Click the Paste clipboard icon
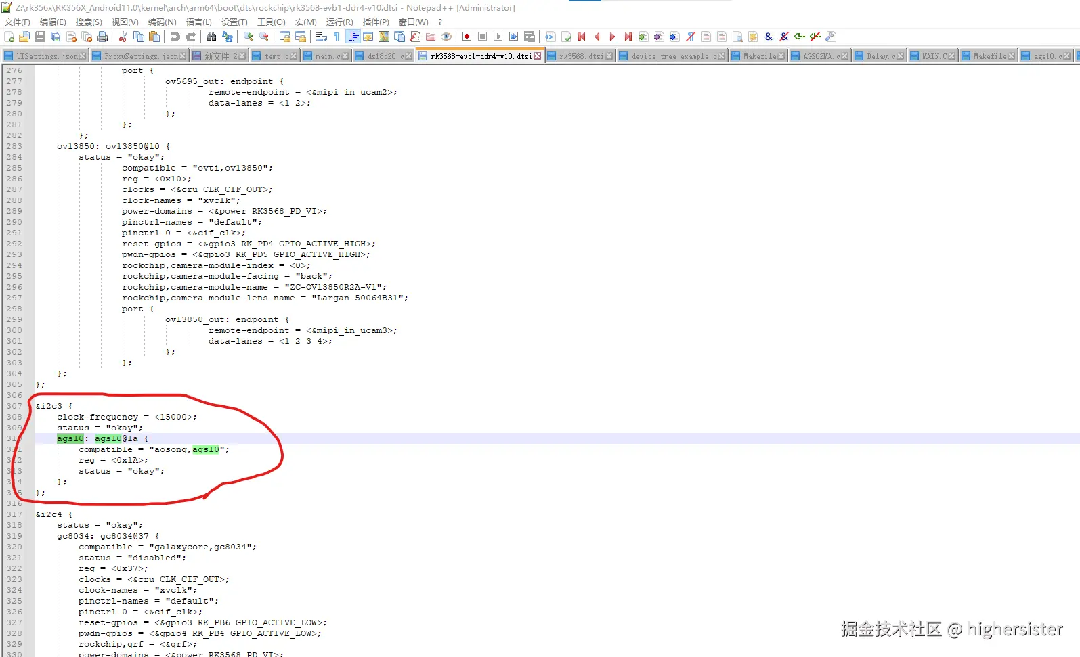 click(154, 37)
